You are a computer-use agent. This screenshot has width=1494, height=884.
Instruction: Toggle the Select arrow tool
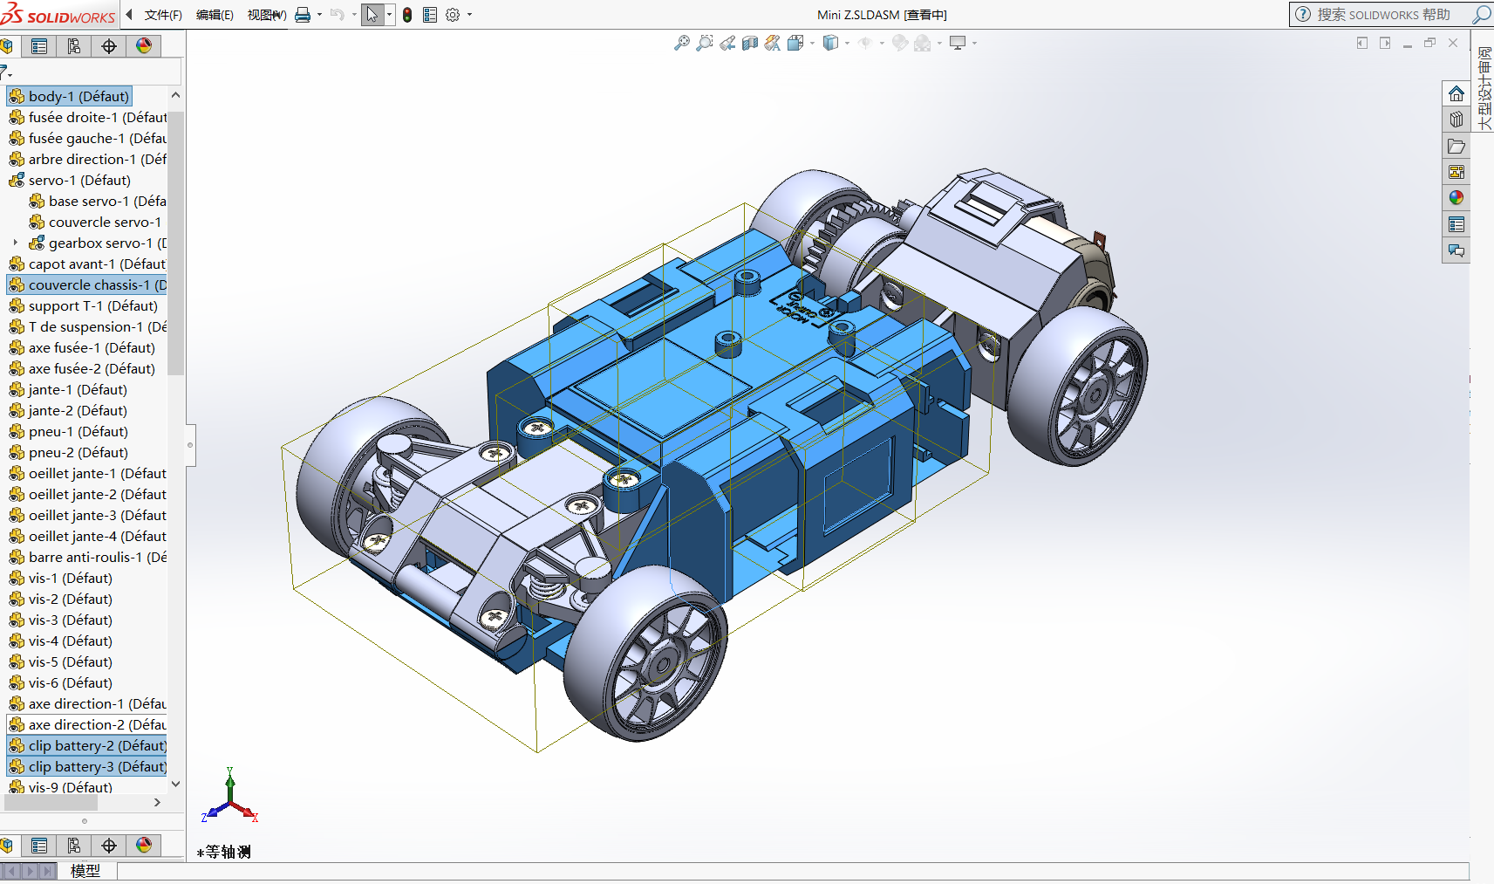372,15
